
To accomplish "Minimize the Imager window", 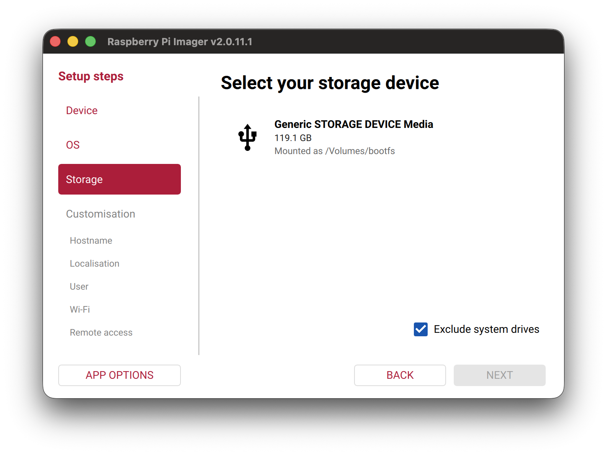I will 73,41.
